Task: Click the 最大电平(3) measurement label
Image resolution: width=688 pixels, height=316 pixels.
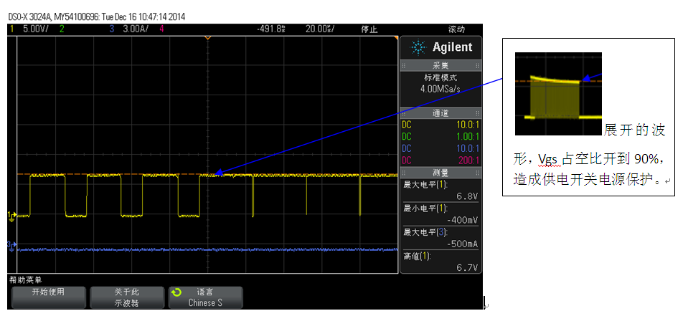Action: point(425,232)
